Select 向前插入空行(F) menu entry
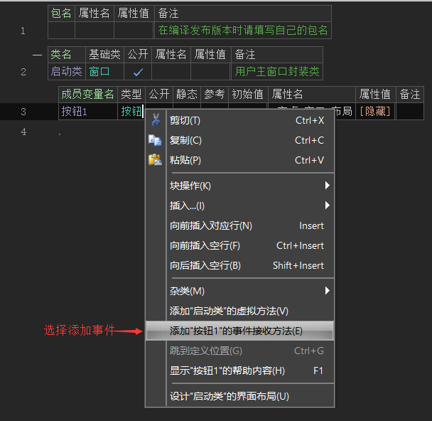Screen dimensions: 432x421 tap(239, 245)
